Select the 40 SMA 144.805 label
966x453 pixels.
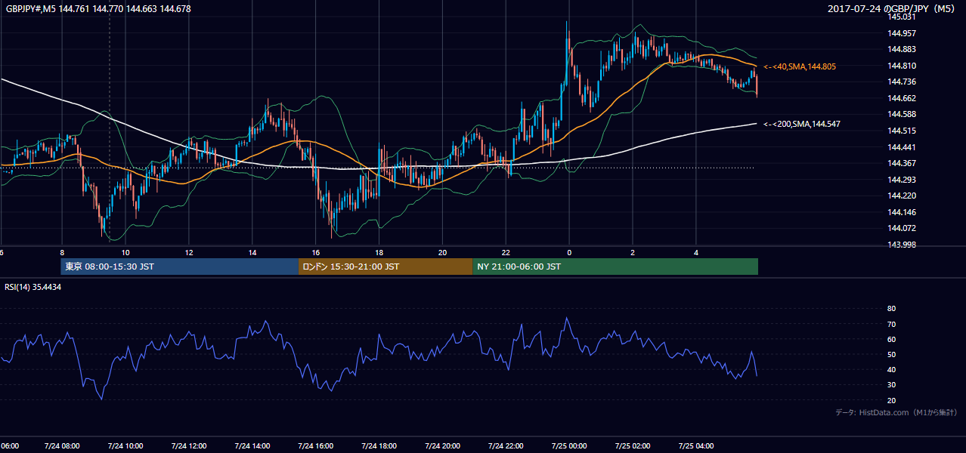coord(800,66)
